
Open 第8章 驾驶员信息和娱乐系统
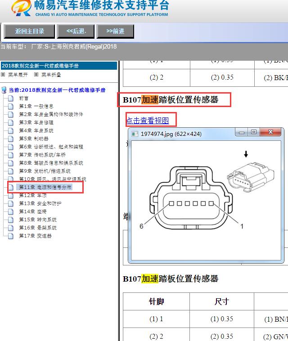[51, 163]
